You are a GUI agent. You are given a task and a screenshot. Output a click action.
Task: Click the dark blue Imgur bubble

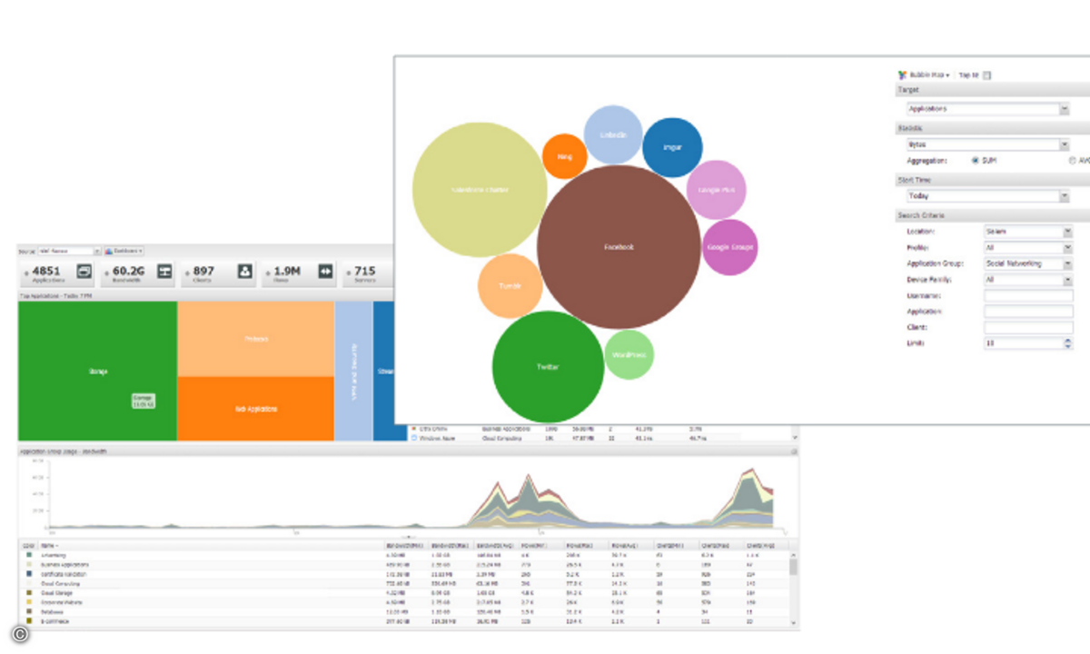672,147
